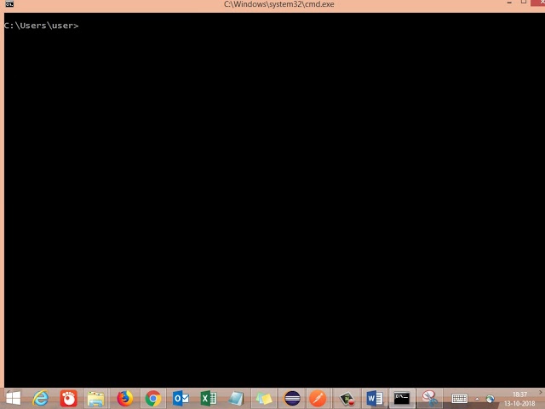The width and height of the screenshot is (545, 409).
Task: Open Excel from the taskbar
Action: [209, 398]
